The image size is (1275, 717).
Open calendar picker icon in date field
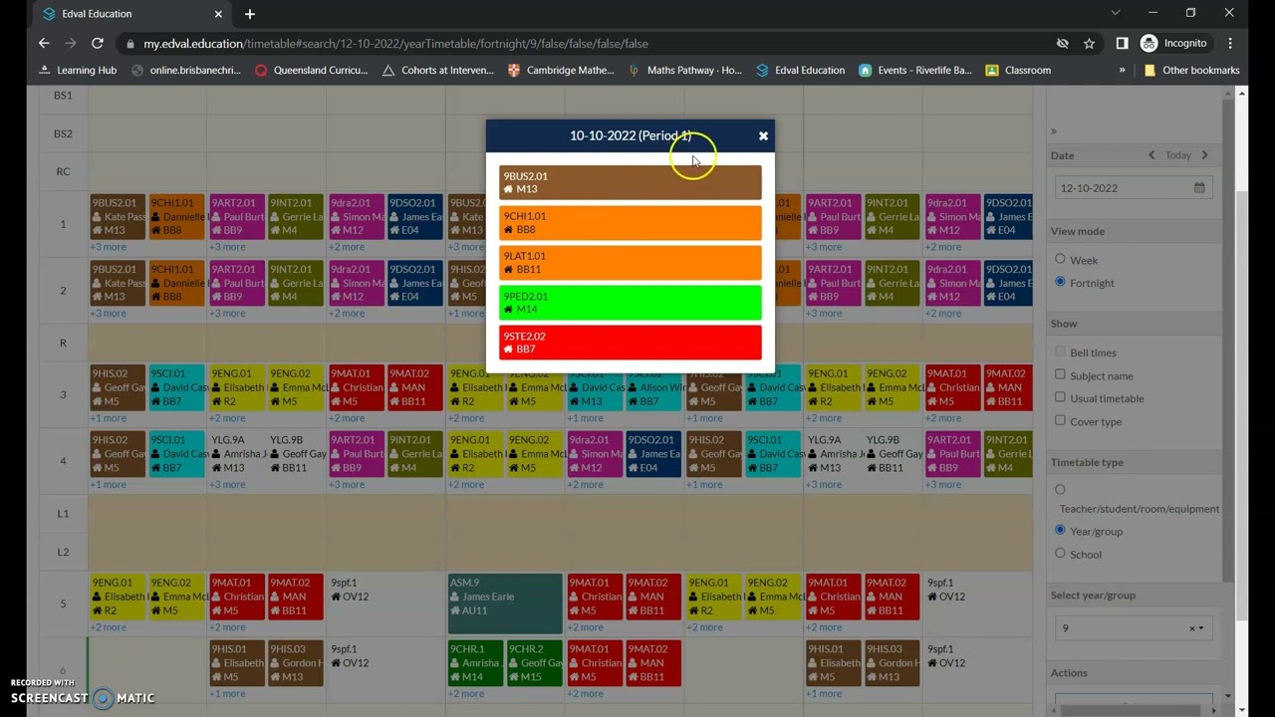click(1199, 187)
